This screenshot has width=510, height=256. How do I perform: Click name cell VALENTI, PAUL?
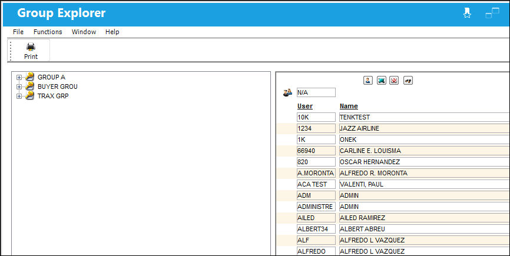424,184
